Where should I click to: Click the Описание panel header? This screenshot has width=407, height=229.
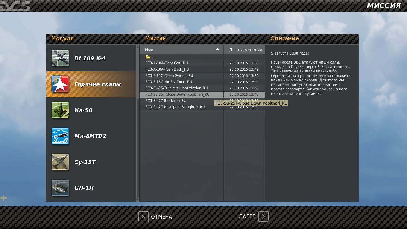coord(285,38)
